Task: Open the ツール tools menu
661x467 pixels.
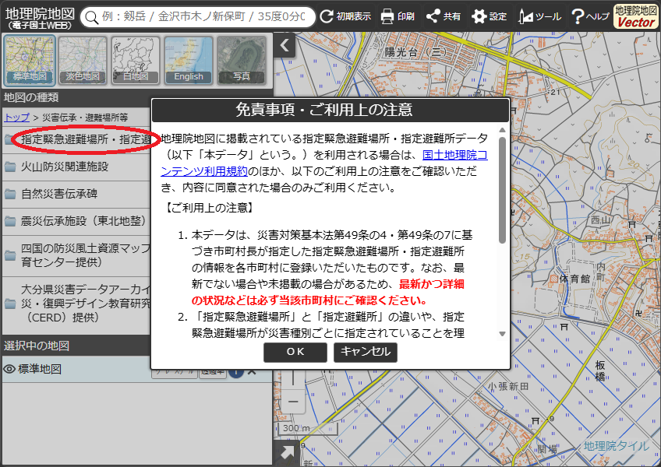Action: (x=539, y=16)
